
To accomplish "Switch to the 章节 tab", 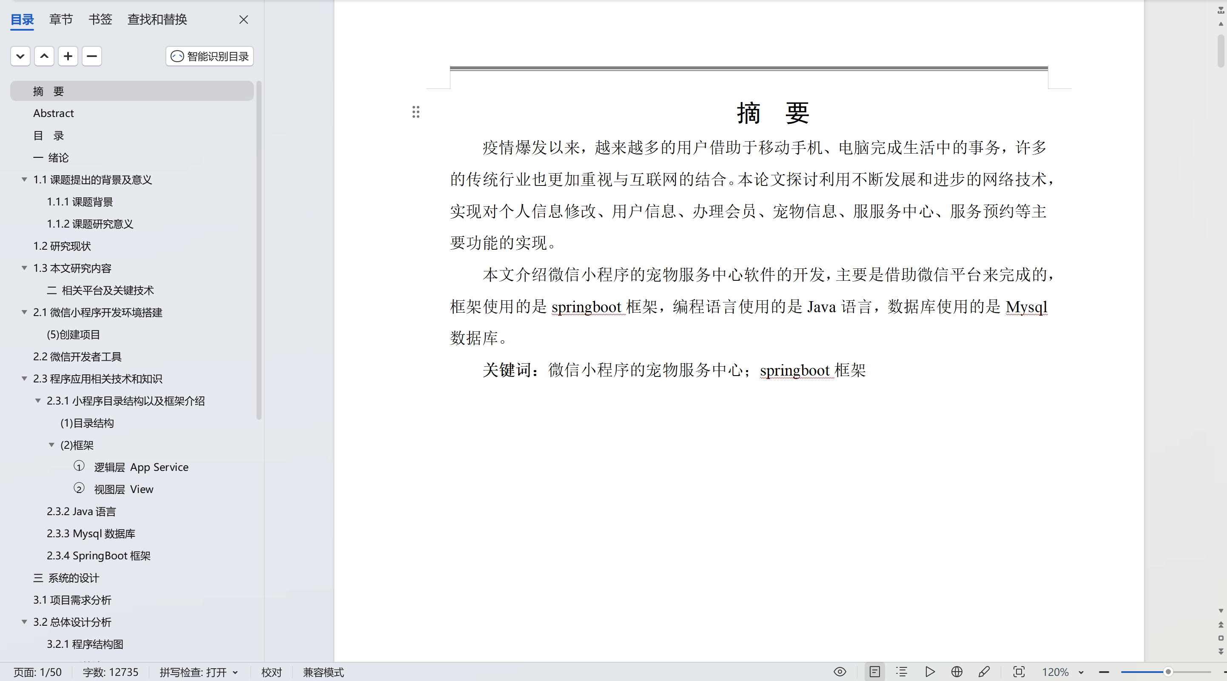I will tap(60, 20).
